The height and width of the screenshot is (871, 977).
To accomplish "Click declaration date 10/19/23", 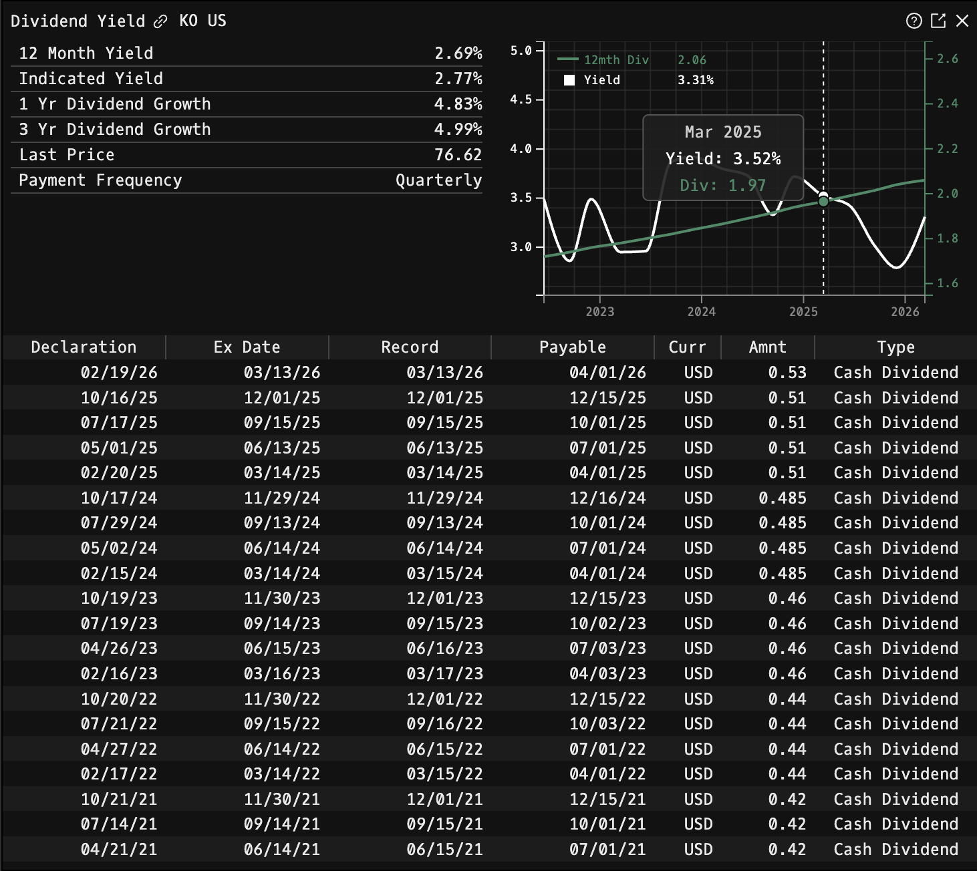I will click(120, 598).
